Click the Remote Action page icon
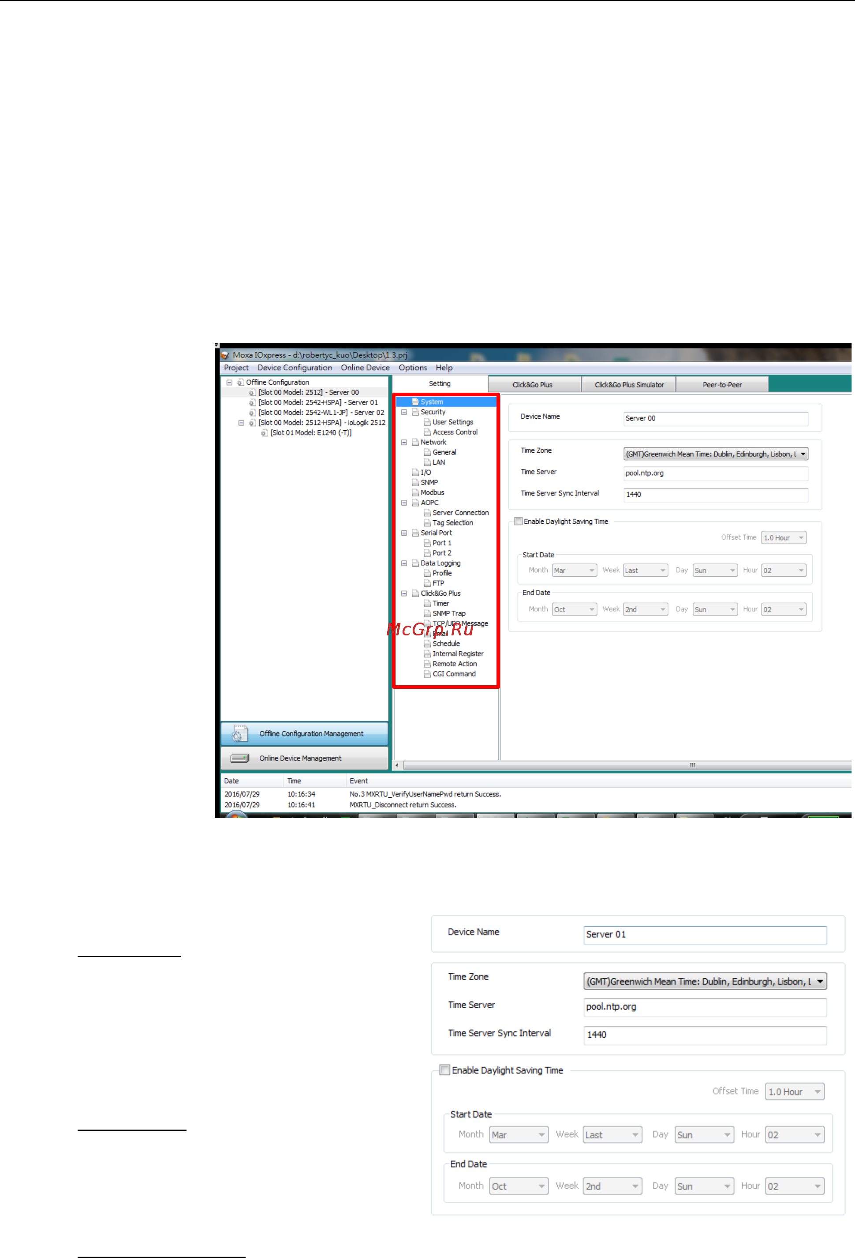855x1258 pixels. (427, 664)
